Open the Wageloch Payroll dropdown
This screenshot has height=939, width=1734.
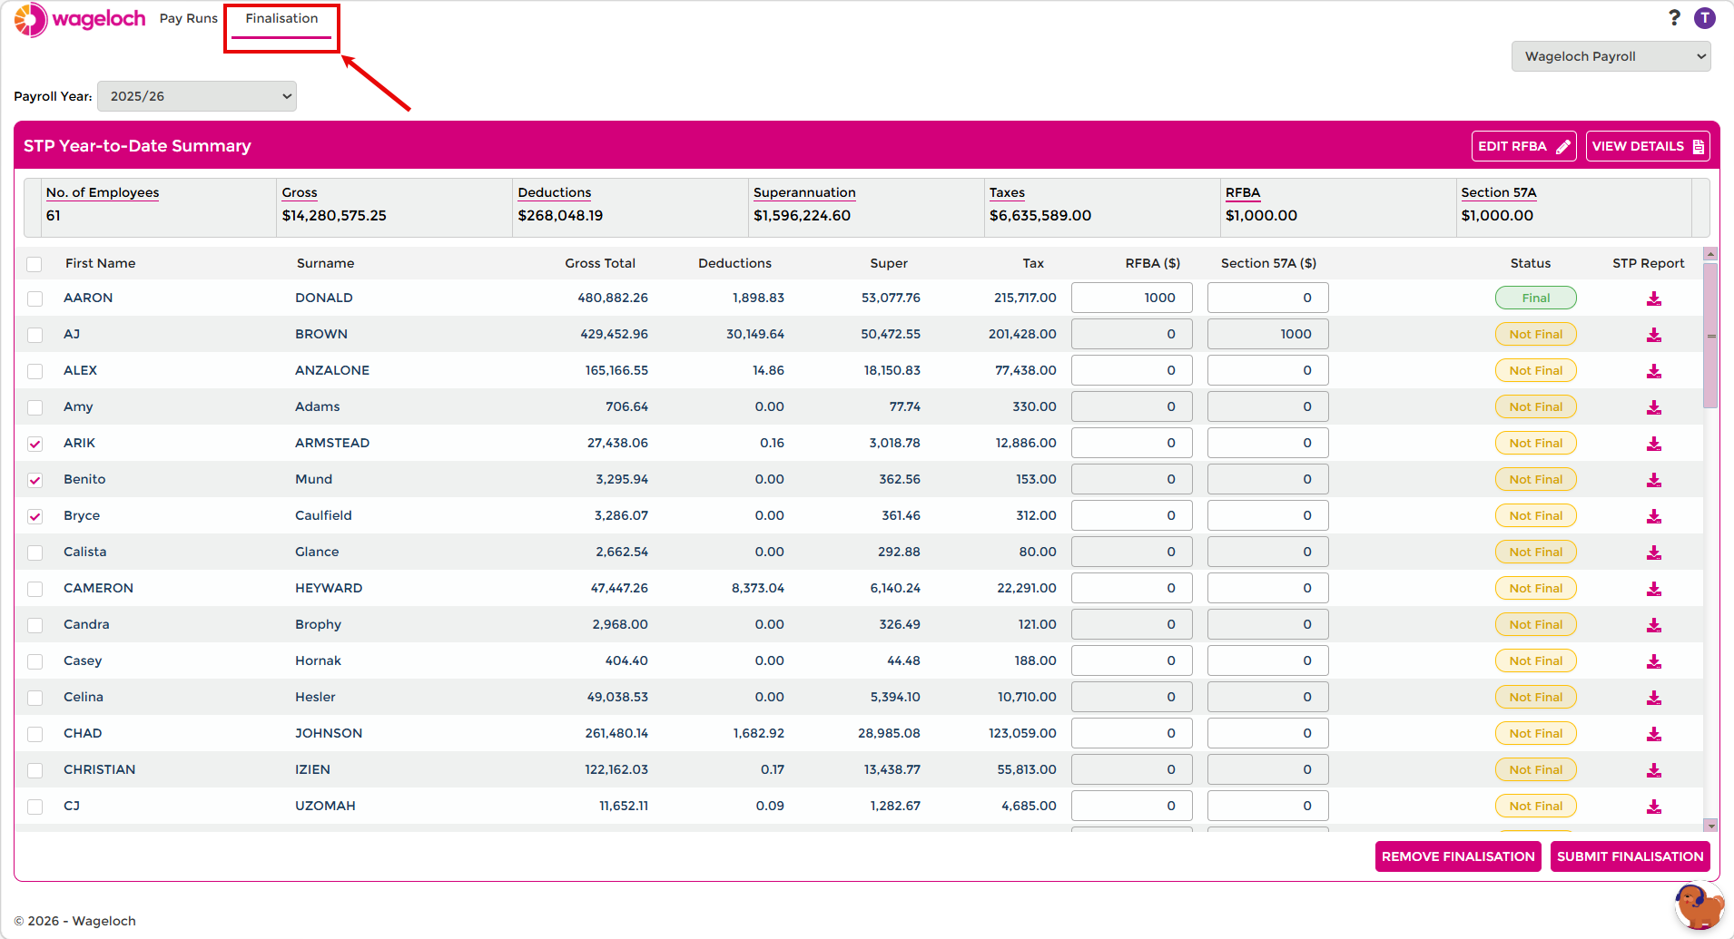pyautogui.click(x=1611, y=56)
